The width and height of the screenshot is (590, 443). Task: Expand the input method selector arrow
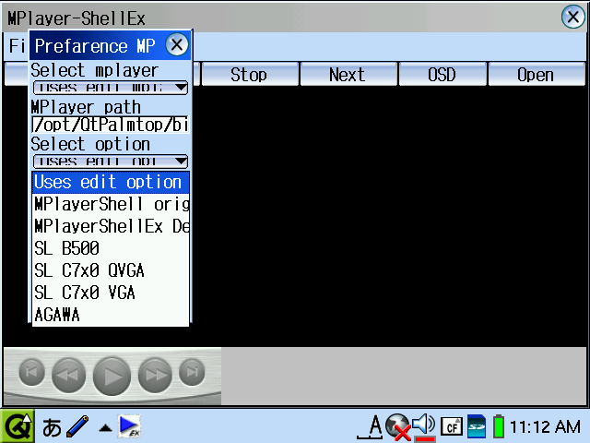tap(105, 427)
